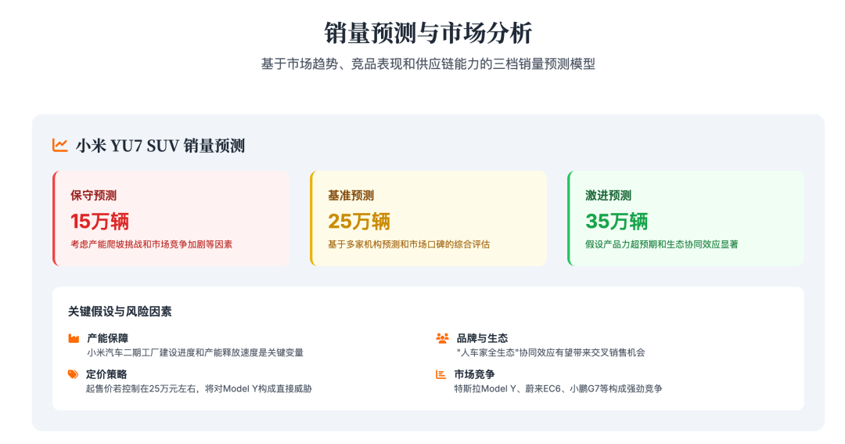
Task: Click the 产能保障 label
Action: pos(108,338)
